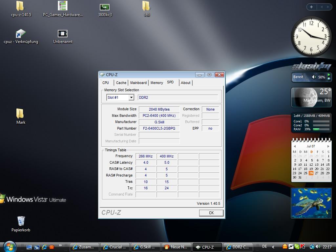Viewport: 336px width, 252px height.
Task: Click the slash.fm radio speaker icon
Action: 314,77
